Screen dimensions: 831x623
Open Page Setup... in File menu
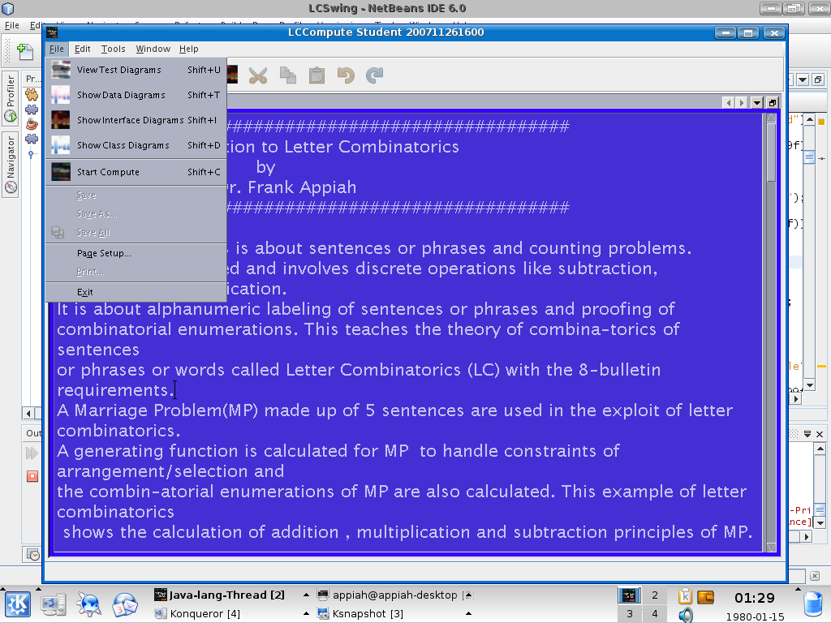click(136, 253)
